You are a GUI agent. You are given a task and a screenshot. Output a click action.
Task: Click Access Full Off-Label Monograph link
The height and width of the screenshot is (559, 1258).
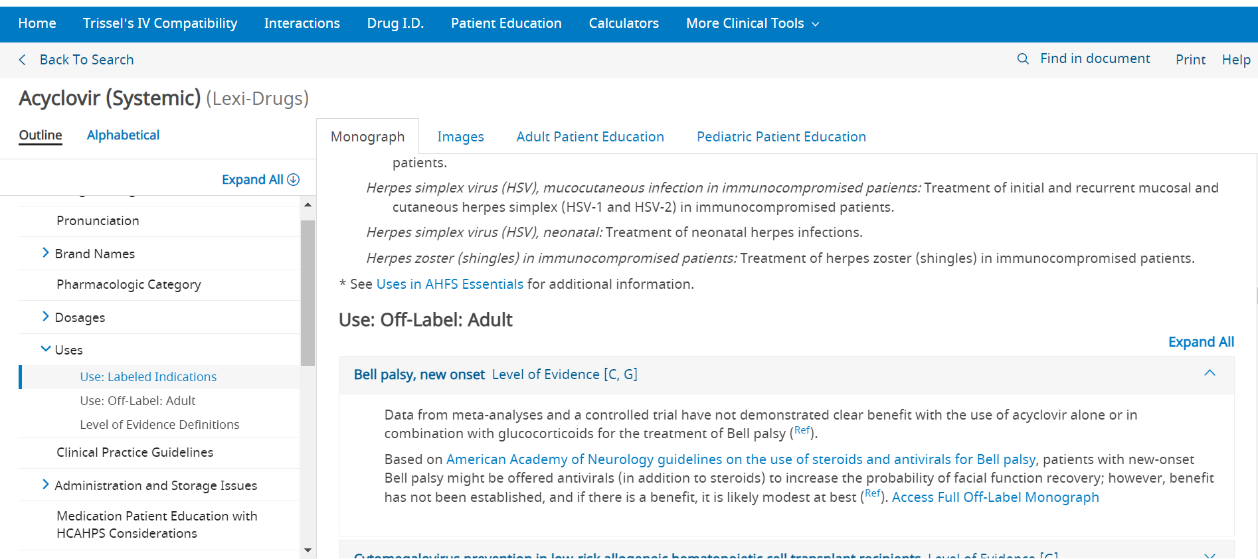[x=995, y=497]
